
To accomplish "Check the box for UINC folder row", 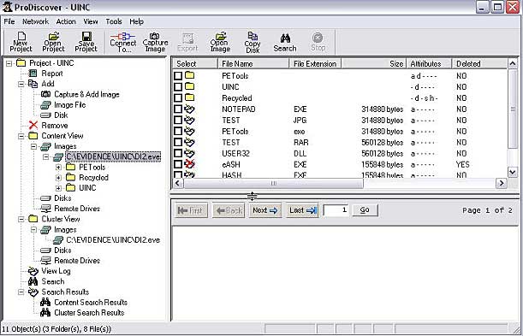I will click(x=178, y=87).
